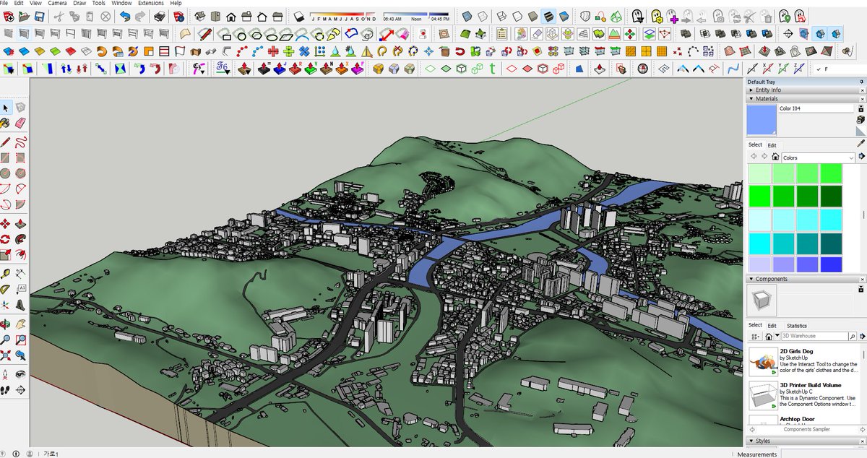This screenshot has height=458, width=867.
Task: Select the Iso view house icon
Action: pyautogui.click(x=199, y=16)
